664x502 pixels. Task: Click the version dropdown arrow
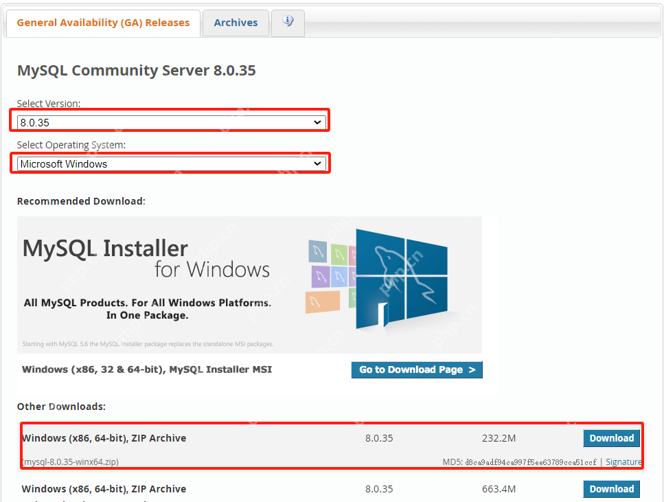tap(318, 121)
